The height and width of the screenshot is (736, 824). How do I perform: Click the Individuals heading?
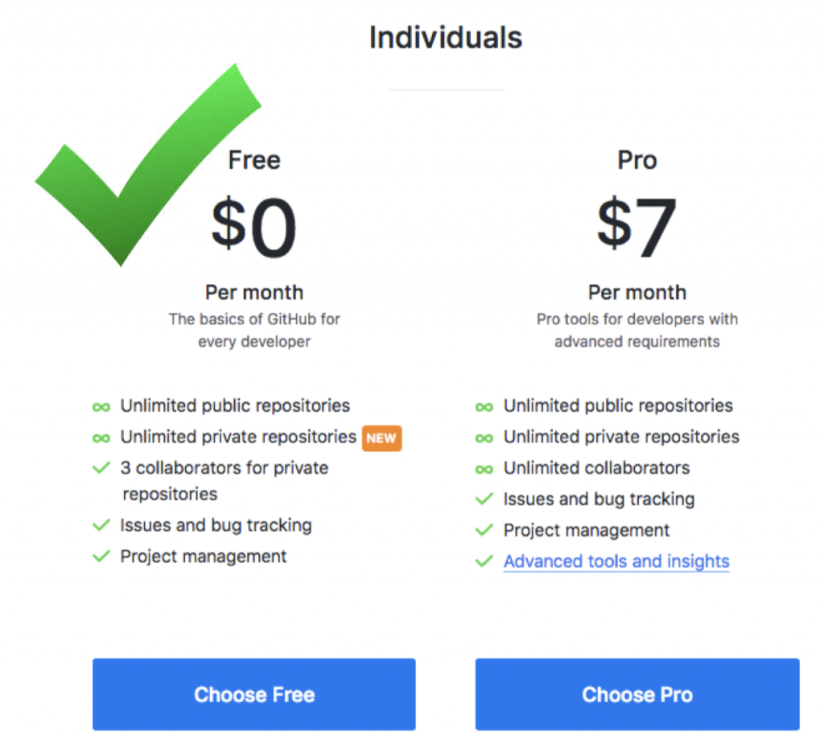click(446, 38)
